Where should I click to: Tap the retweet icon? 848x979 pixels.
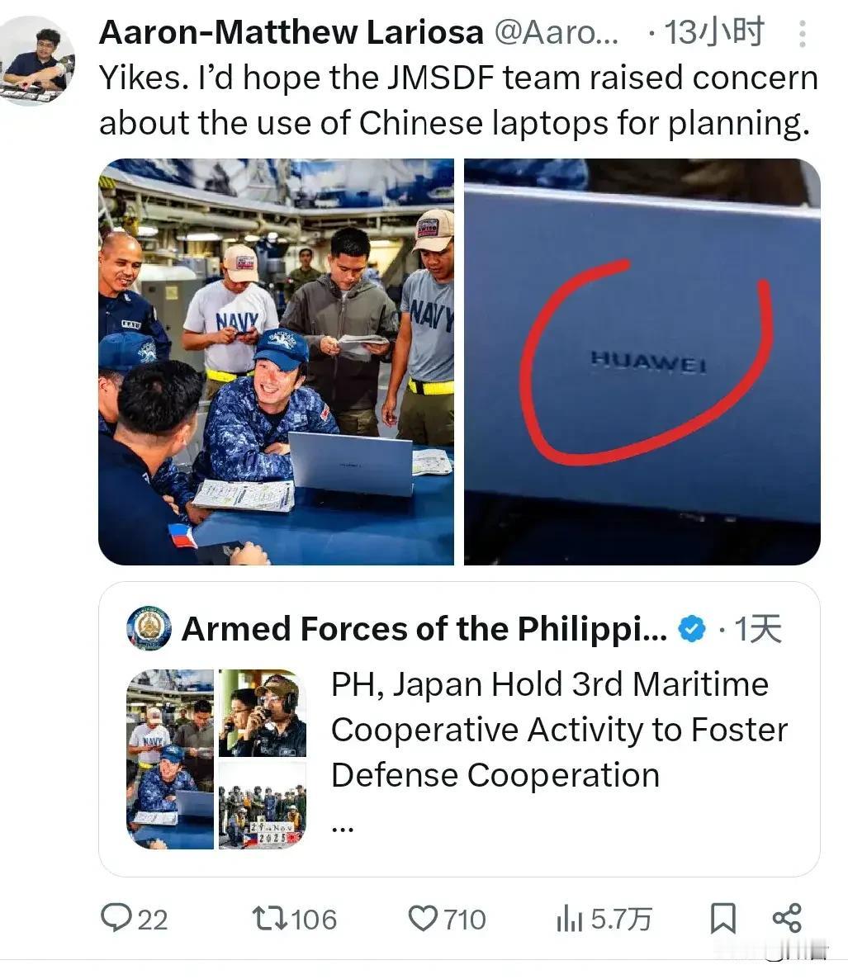[269, 919]
